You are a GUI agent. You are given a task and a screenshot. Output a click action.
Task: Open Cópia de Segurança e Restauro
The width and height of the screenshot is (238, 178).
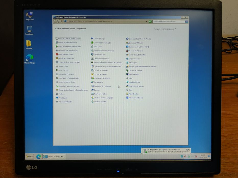(x=68, y=46)
